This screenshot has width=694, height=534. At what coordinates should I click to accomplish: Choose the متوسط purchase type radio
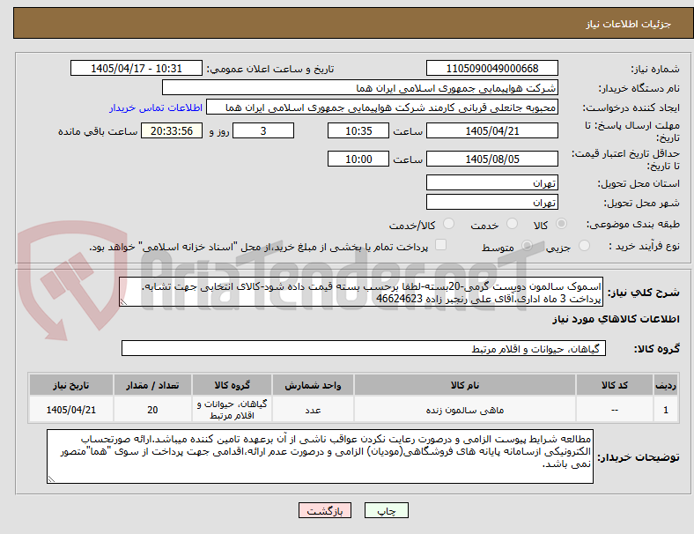528,245
